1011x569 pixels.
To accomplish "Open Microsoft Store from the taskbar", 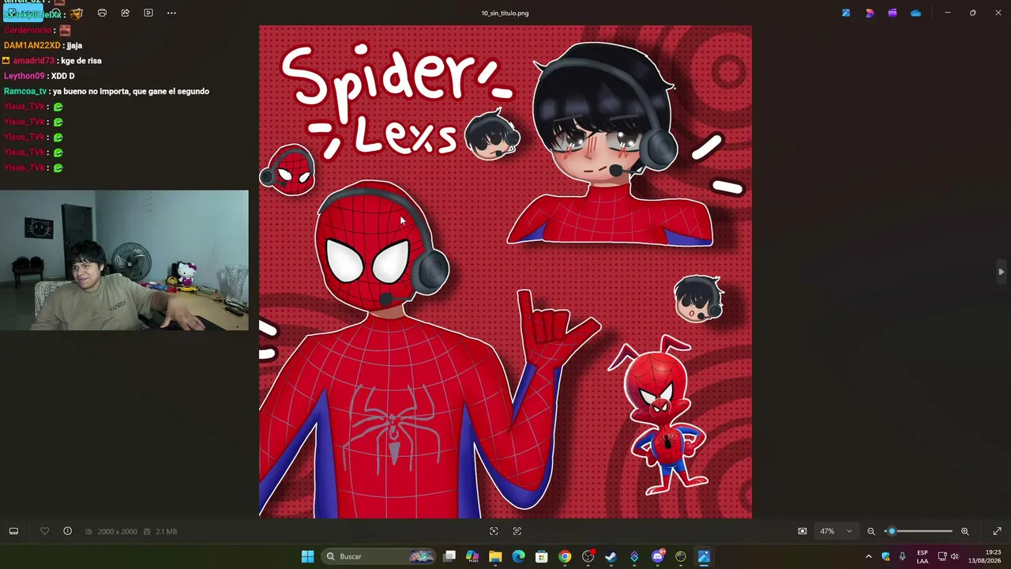I will pyautogui.click(x=541, y=556).
